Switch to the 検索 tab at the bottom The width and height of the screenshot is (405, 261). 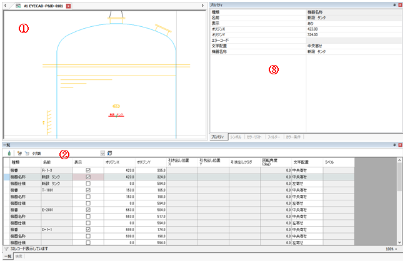click(19, 256)
